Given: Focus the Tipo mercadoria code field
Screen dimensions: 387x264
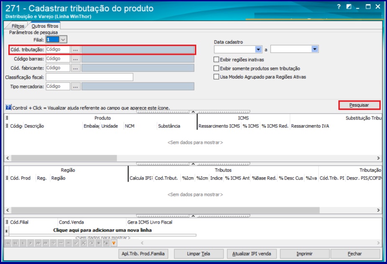Looking at the screenshot, I should click(58, 86).
